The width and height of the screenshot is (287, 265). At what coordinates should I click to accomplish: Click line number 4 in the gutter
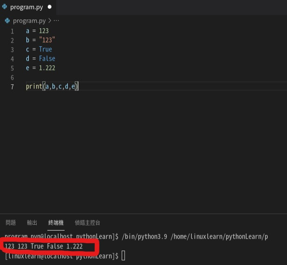pyautogui.click(x=12, y=59)
